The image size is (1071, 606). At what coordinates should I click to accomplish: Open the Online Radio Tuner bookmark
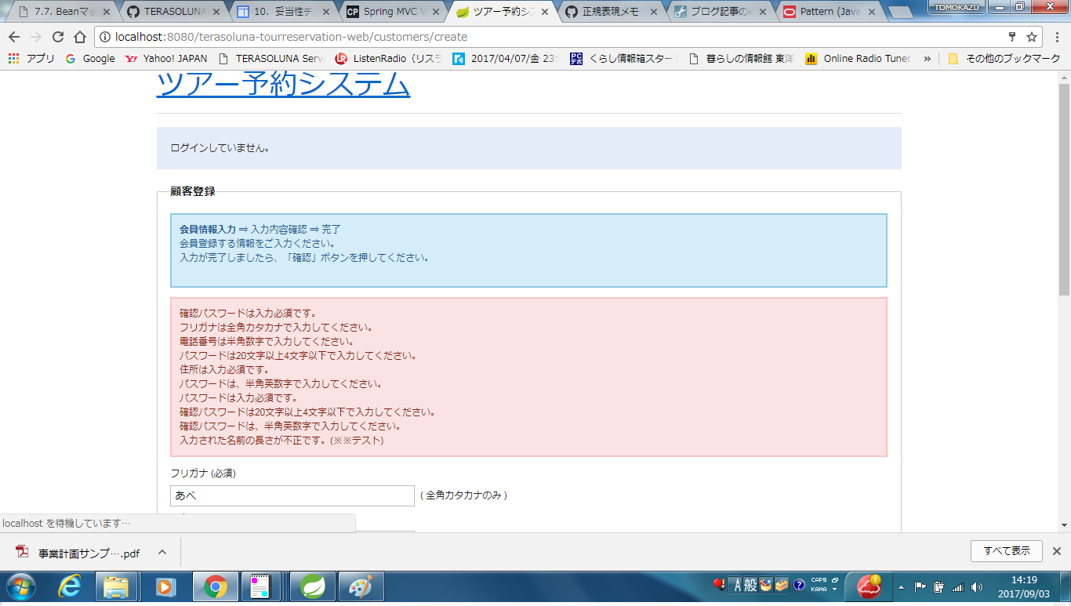(x=859, y=59)
